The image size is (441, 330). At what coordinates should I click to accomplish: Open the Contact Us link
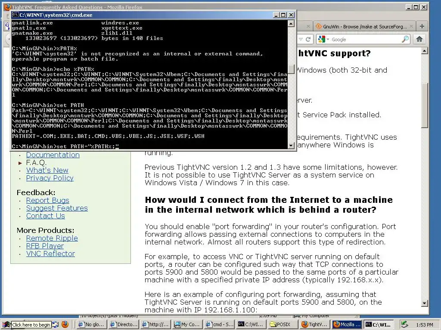tap(45, 216)
